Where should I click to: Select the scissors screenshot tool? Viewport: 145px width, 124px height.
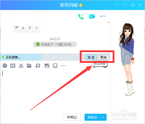point(21,66)
